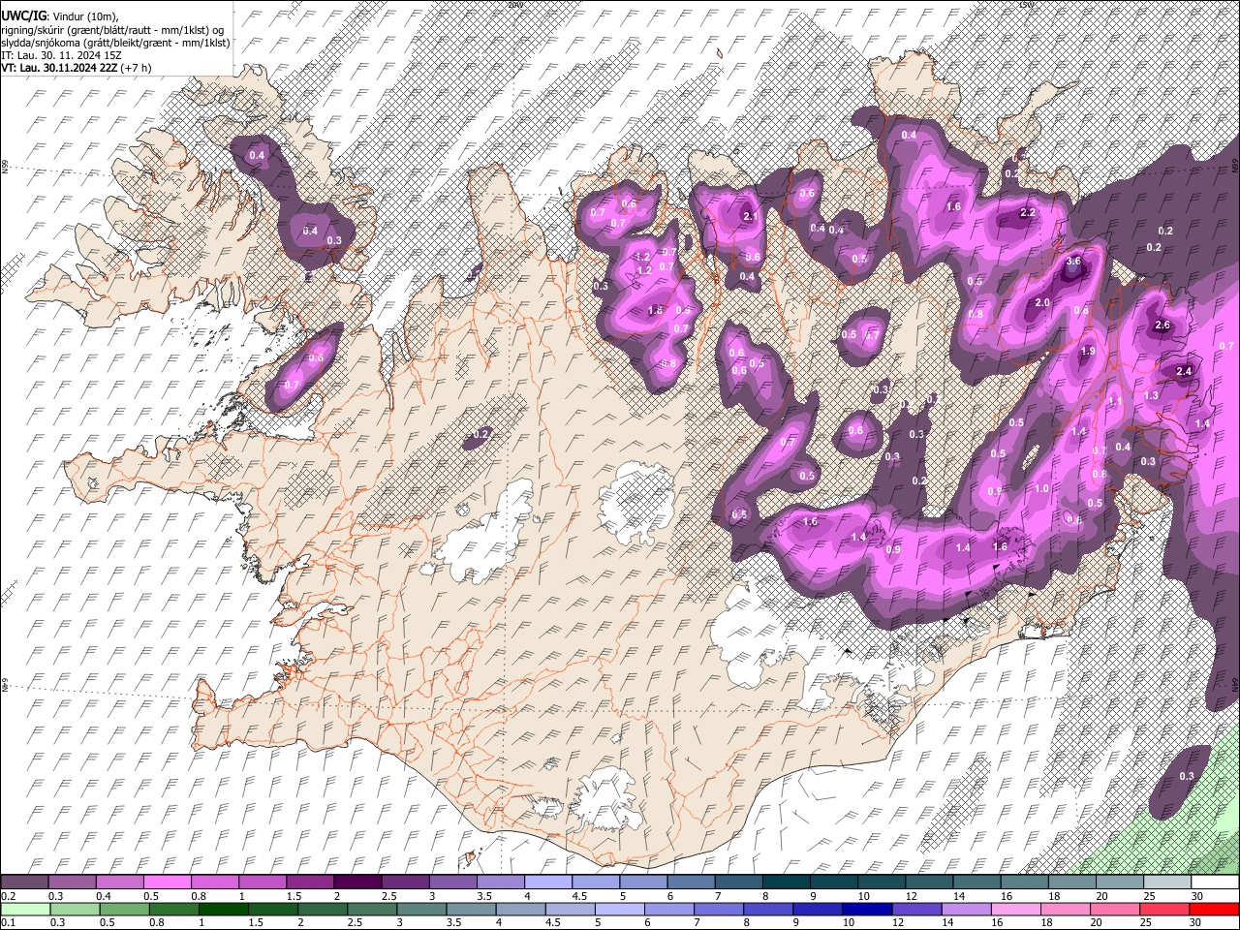Click the 2.6 snowfall value on the map
This screenshot has height=930, width=1240.
coord(1163,325)
